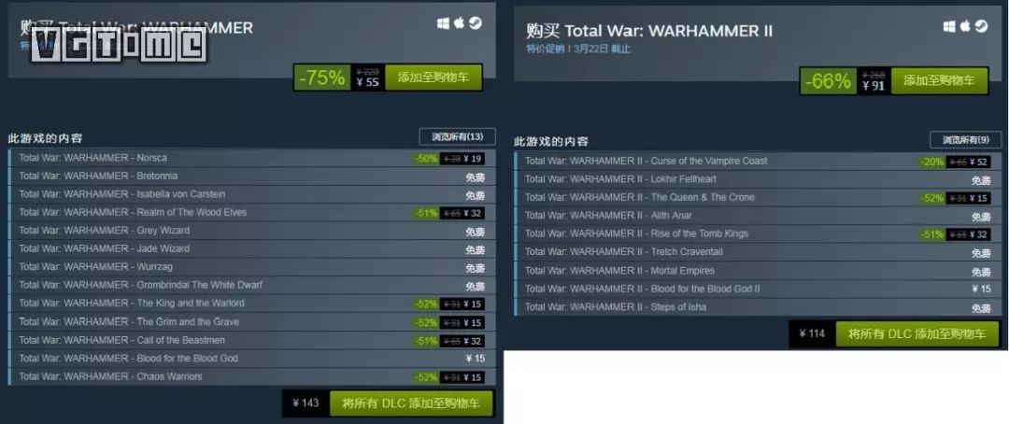Open Blood for the Blood God II

pyautogui.click(x=758, y=289)
